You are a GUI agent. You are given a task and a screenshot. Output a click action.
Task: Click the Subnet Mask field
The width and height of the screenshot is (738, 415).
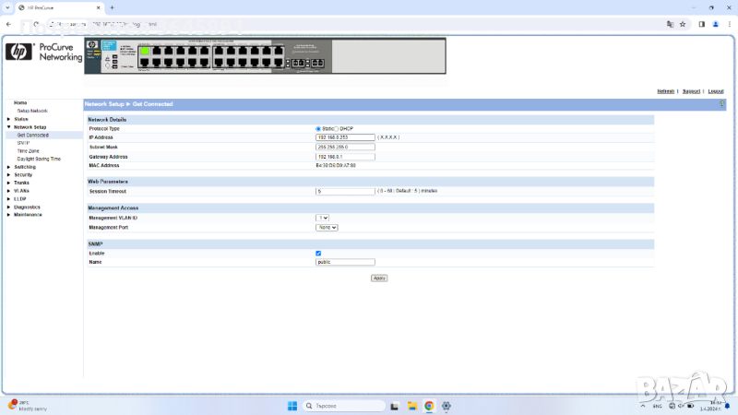click(345, 148)
